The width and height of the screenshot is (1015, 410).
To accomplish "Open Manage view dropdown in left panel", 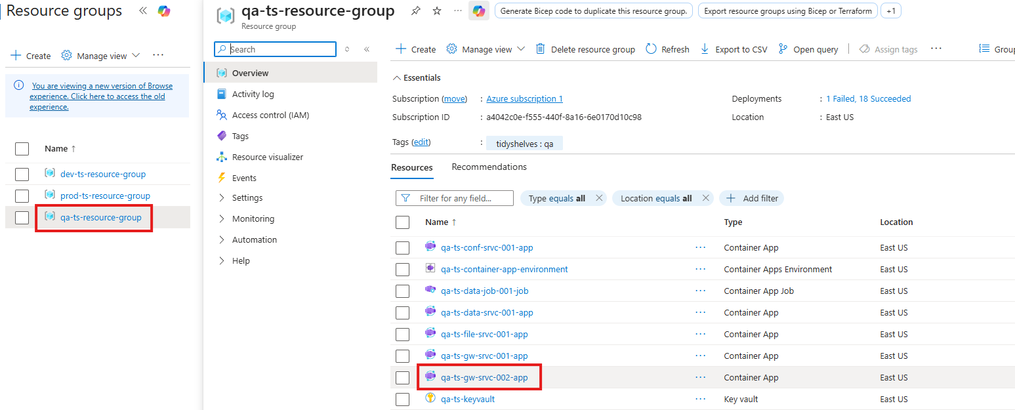I will (x=100, y=56).
